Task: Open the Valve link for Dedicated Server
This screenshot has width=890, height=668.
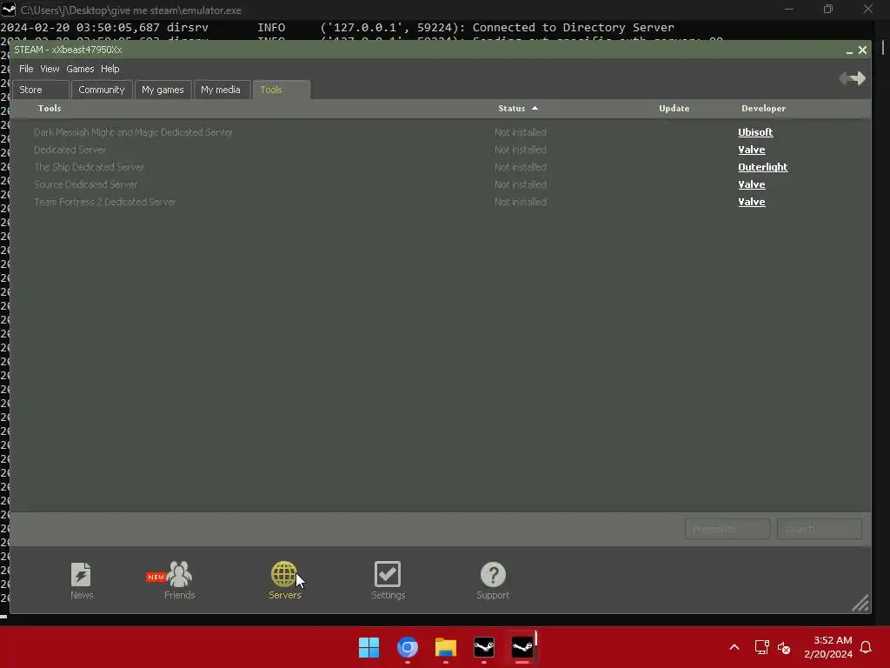Action: tap(752, 150)
